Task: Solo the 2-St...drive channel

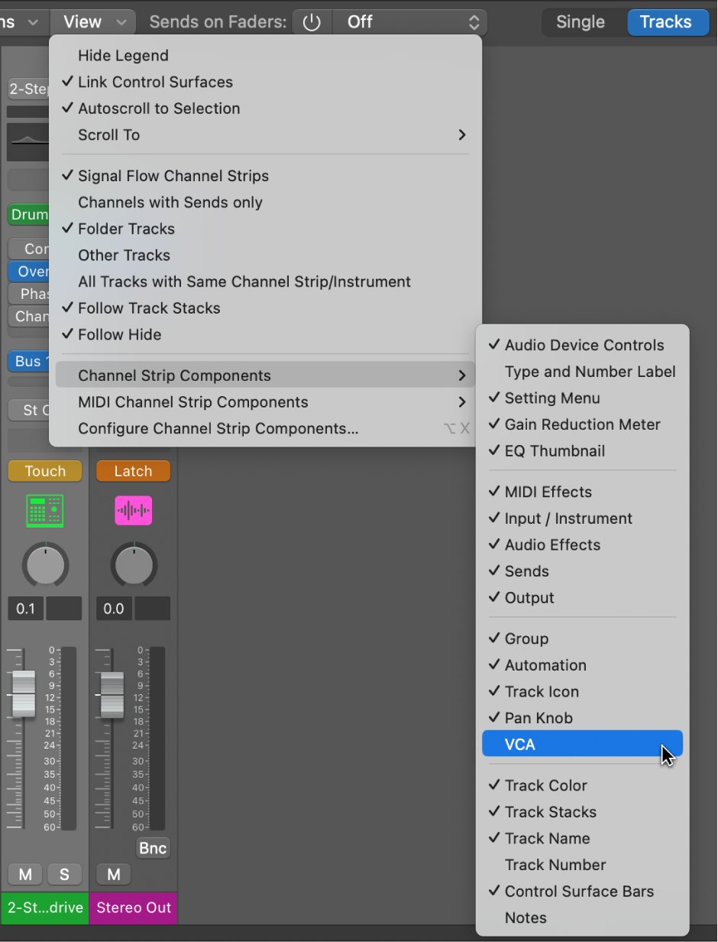Action: (x=65, y=874)
